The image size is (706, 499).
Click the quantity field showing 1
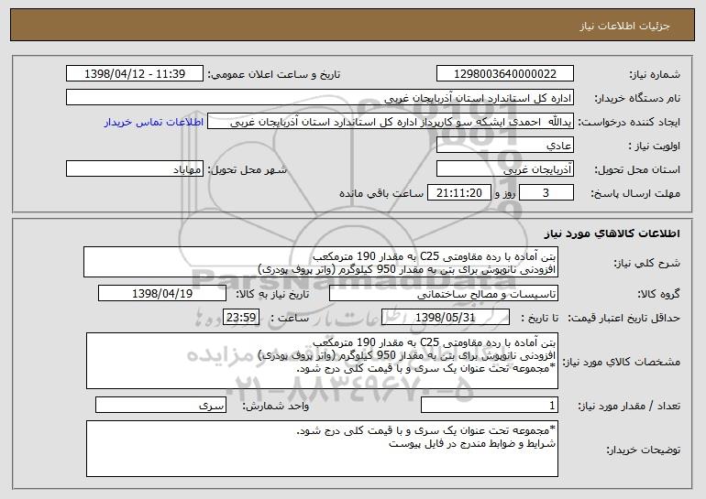point(490,405)
